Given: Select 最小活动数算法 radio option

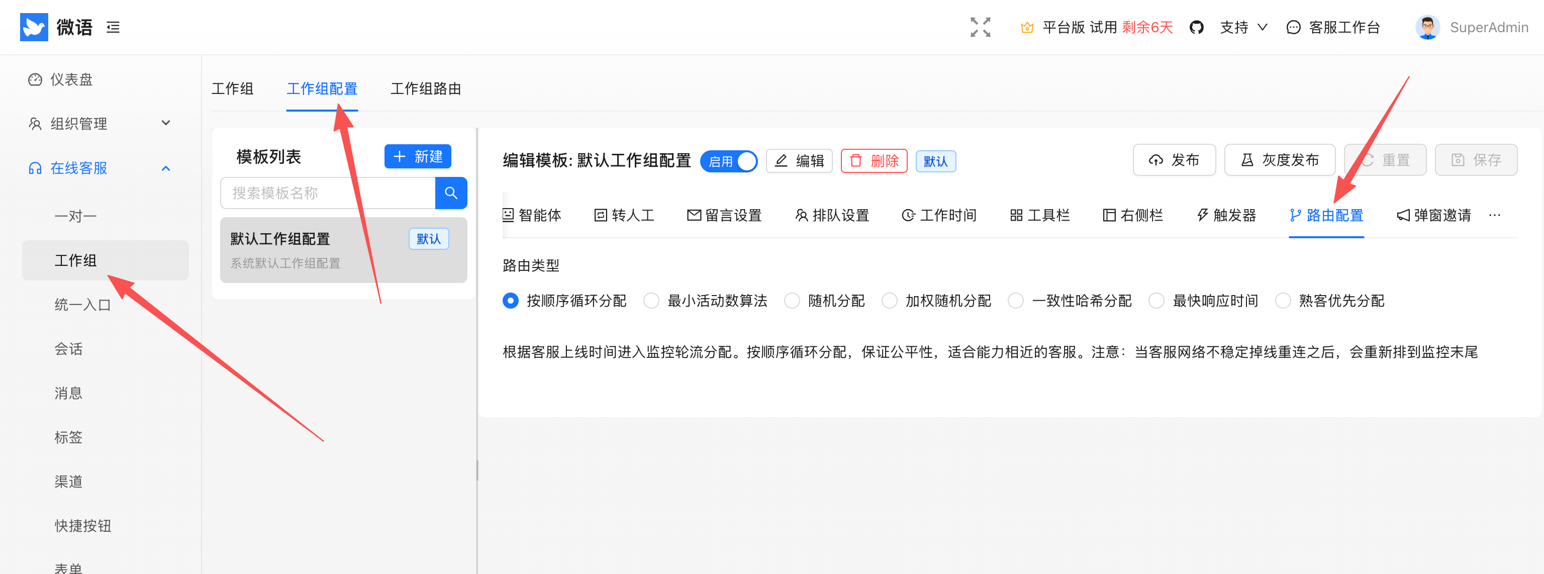Looking at the screenshot, I should tap(651, 300).
